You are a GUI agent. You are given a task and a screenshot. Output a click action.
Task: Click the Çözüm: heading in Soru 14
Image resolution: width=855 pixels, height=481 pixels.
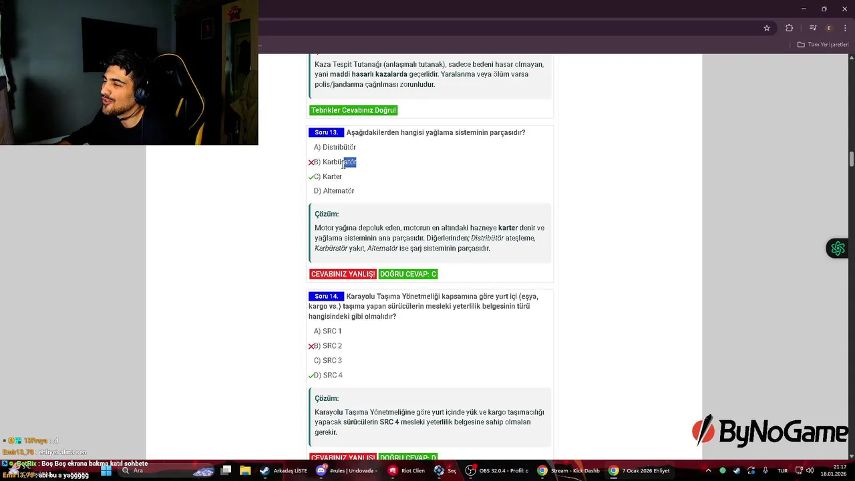[327, 398]
